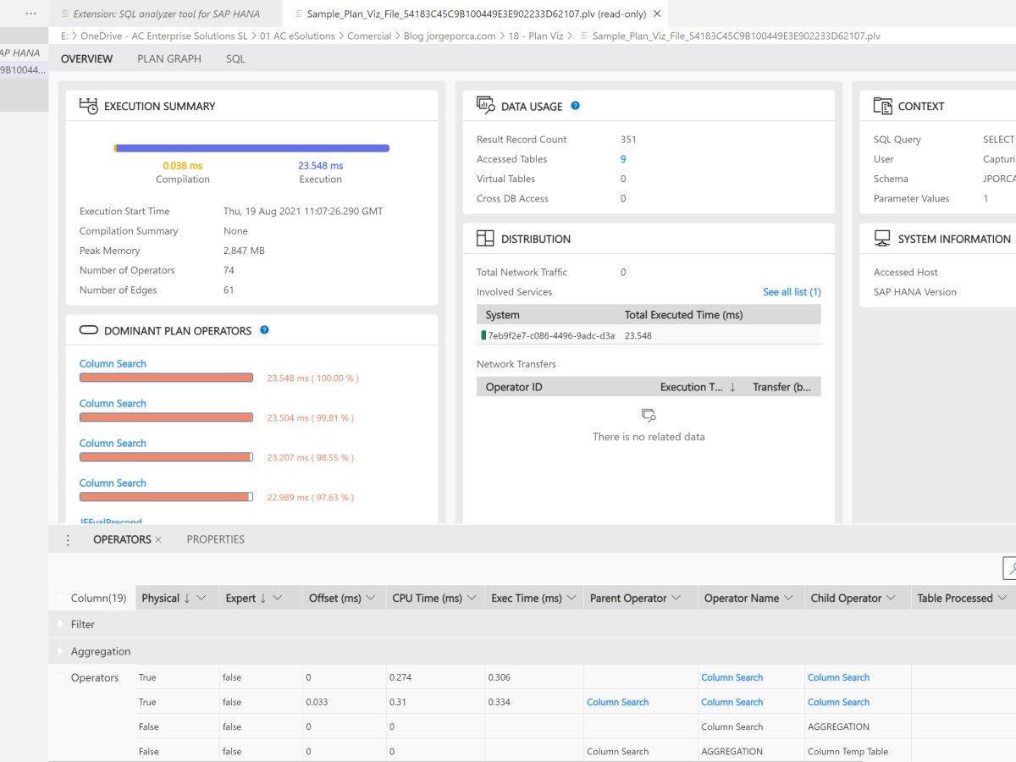Screen dimensions: 1016x762
Task: Open the Accessed Tables count link
Action: [x=623, y=159]
